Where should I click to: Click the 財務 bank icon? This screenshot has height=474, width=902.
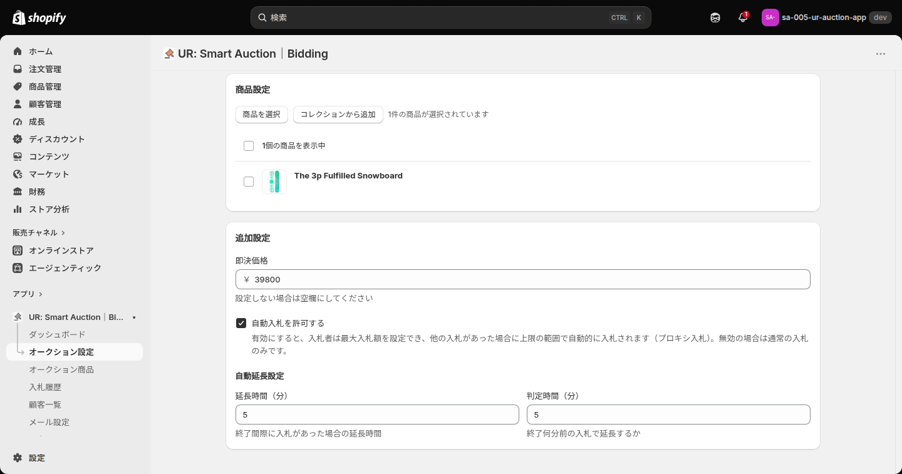coord(18,192)
